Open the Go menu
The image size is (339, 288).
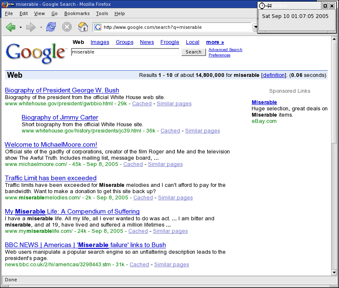(54, 13)
